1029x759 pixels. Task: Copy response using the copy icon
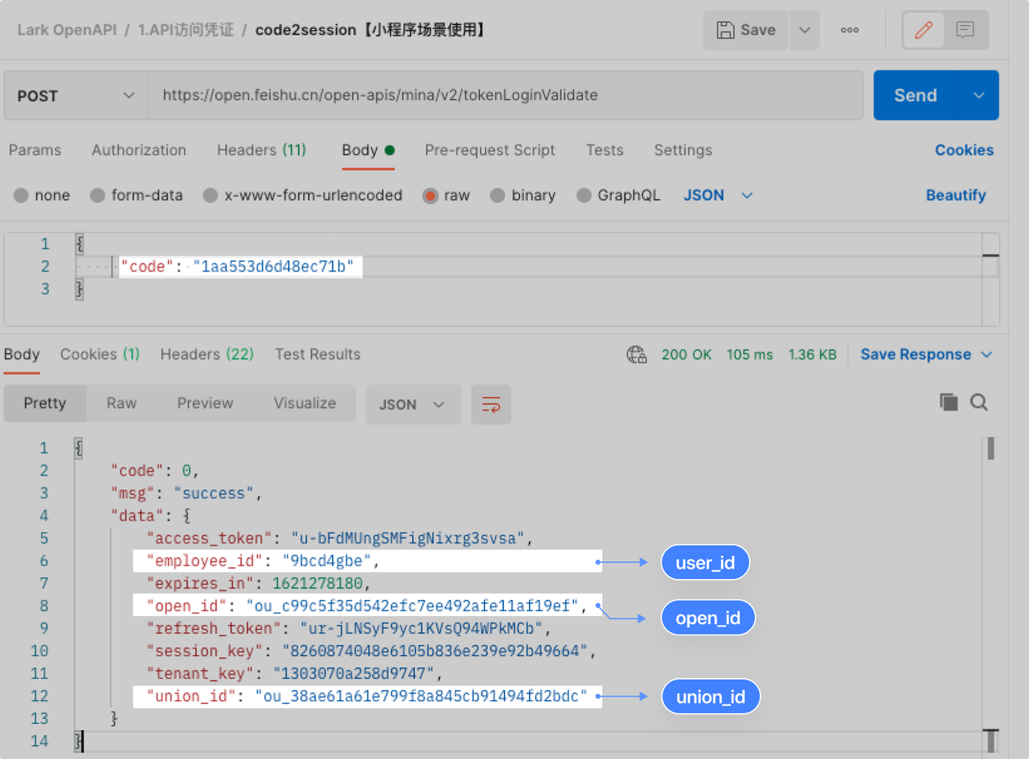(949, 402)
